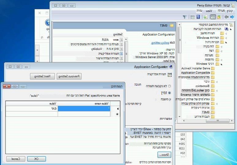
Task: Click the settings list scroll-up arrow
Action: [126, 39]
